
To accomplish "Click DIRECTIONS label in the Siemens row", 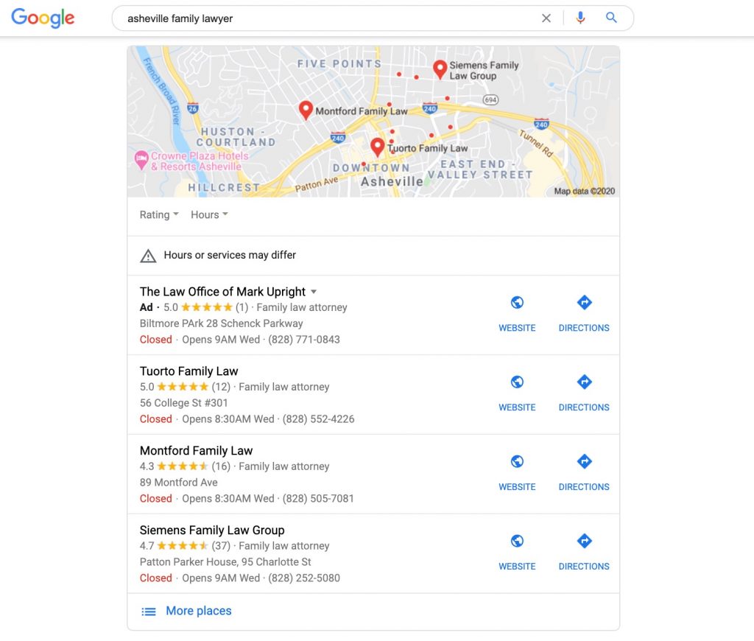I will click(x=584, y=566).
